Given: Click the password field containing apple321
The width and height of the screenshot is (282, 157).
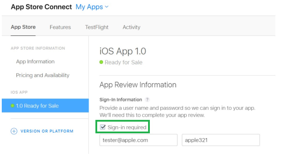Looking at the screenshot, I should pyautogui.click(x=221, y=140).
